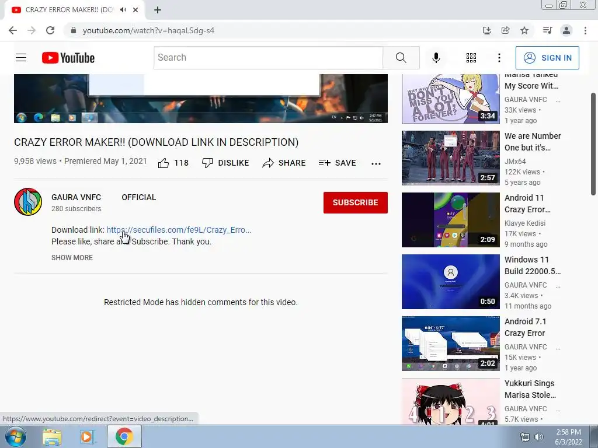This screenshot has width=598, height=448.
Task: Open the Windows Start menu
Action: tap(15, 436)
